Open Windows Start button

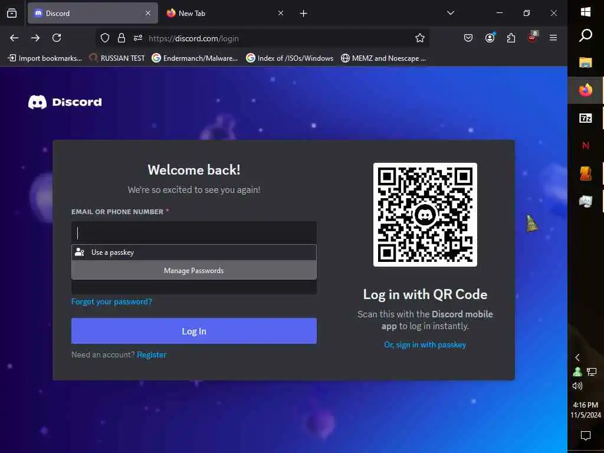(586, 12)
